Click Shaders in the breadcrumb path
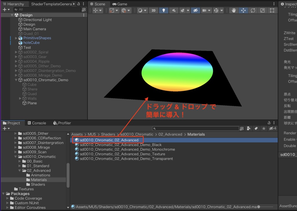Viewport: 297px width, 211px height. pos(108,134)
